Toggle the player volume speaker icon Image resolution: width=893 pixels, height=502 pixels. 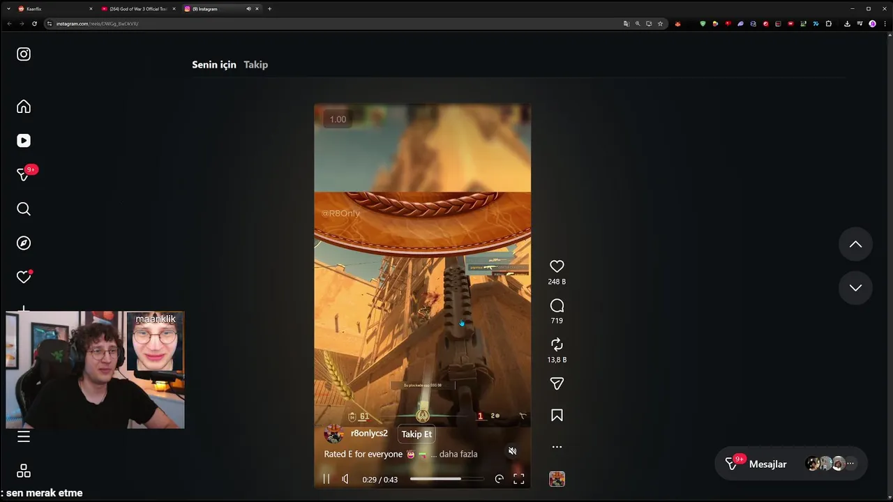pos(345,479)
